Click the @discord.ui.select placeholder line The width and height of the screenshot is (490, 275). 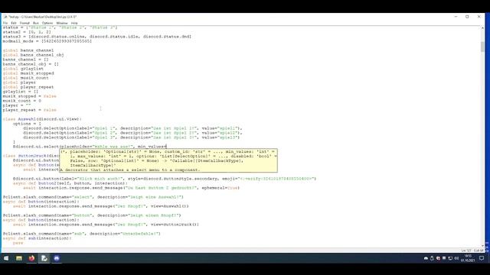pyautogui.click(x=90, y=147)
